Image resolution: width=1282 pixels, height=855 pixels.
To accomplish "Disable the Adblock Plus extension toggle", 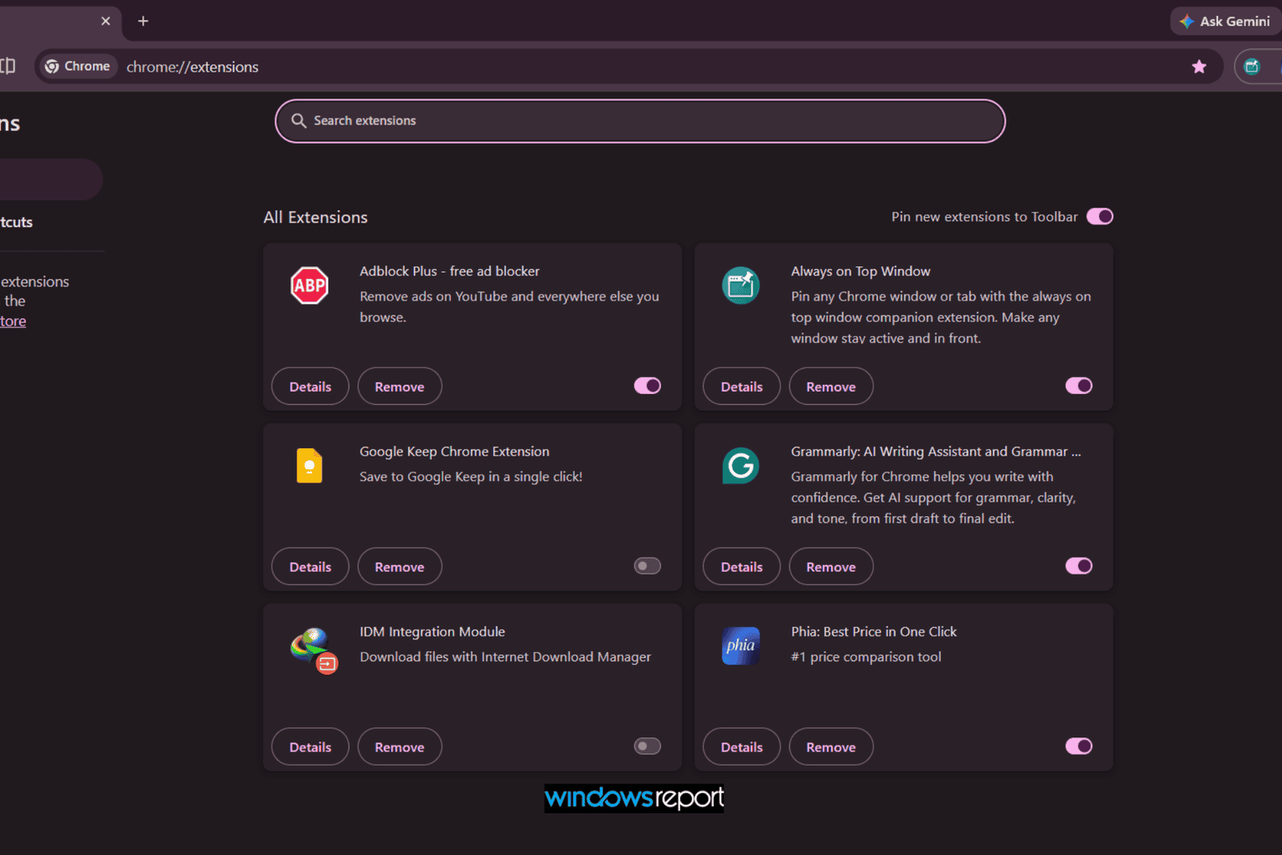I will pos(648,386).
